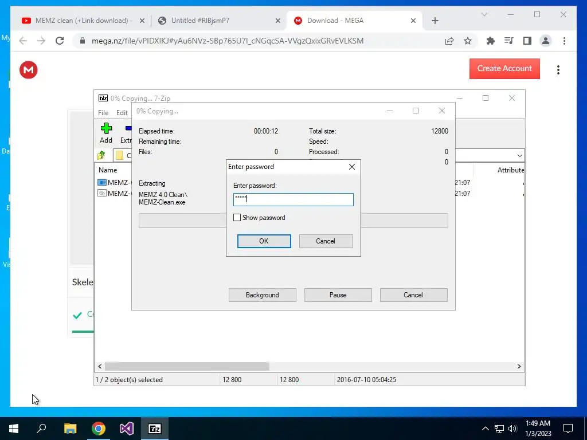Open File Explorer from taskbar

70,429
